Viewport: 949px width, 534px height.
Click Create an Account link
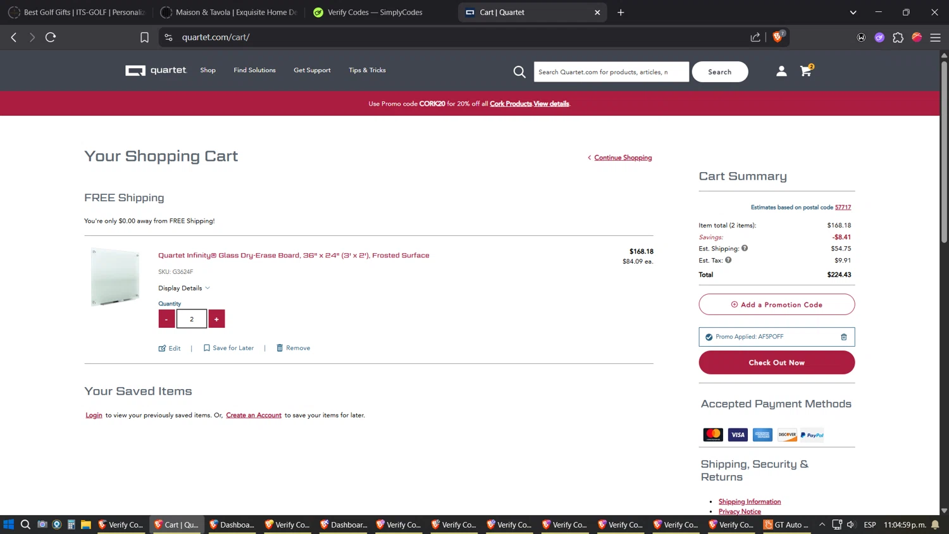click(x=254, y=415)
